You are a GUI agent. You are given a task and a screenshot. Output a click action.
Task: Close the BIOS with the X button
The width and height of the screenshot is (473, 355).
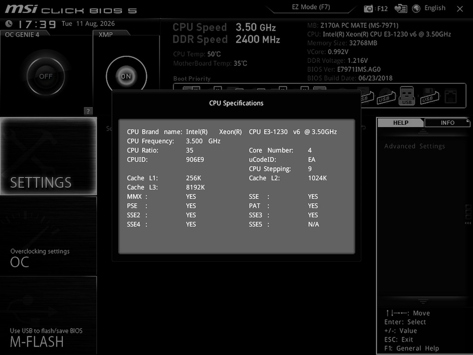[460, 9]
